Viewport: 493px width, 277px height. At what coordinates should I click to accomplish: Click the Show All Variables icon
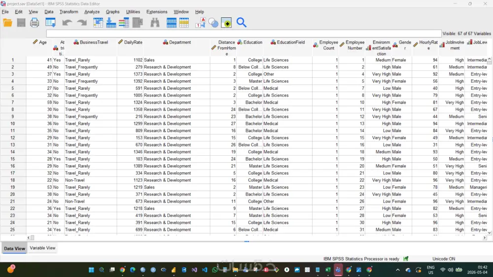pos(226,23)
